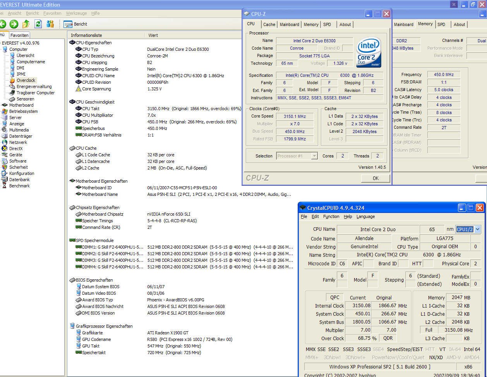The width and height of the screenshot is (487, 377).
Task: Select Server in the EVEREST tree
Action: click(x=15, y=118)
